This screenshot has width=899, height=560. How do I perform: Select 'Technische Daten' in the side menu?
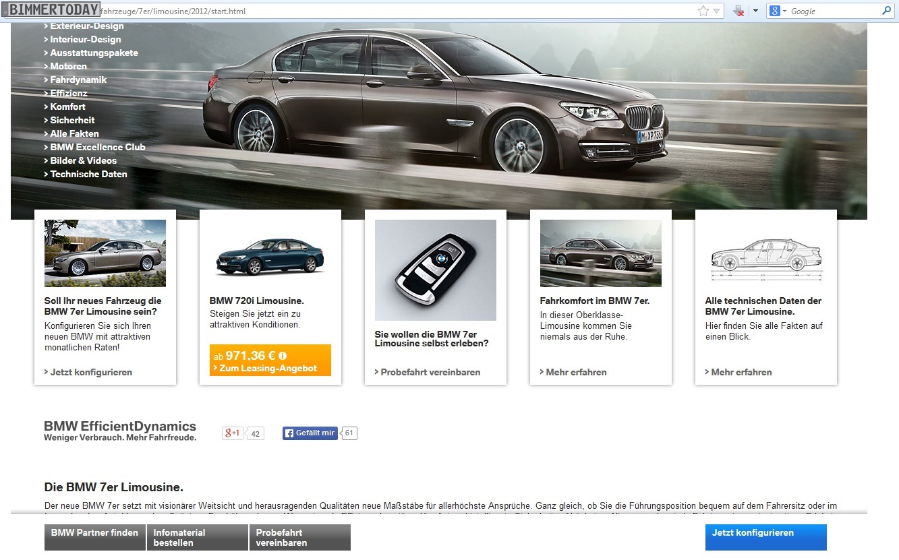[x=88, y=174]
